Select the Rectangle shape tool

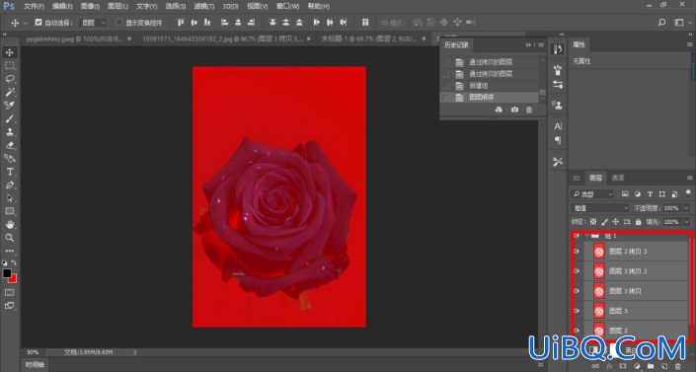[x=9, y=211]
